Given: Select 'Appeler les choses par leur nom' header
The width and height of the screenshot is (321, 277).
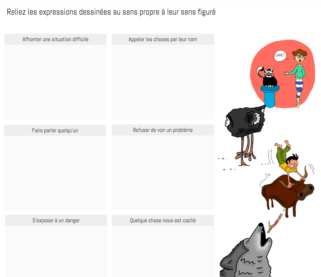Looking at the screenshot, I should 163,39.
